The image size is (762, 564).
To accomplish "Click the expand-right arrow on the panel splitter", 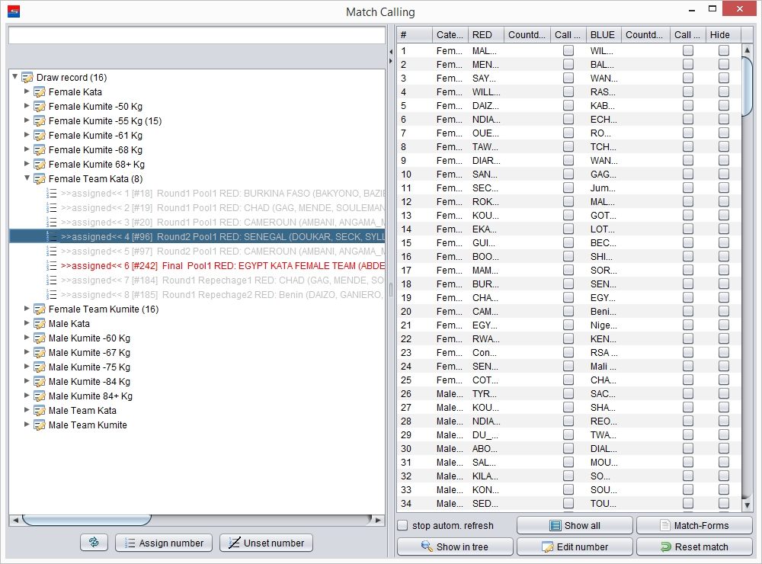I will pos(391,61).
